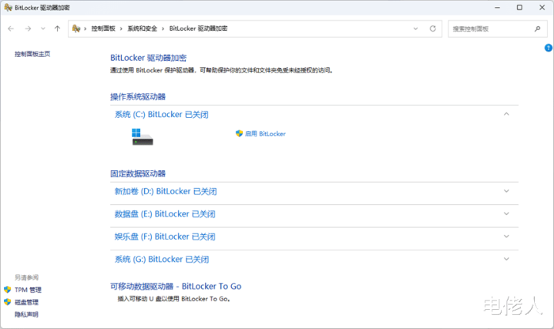The width and height of the screenshot is (554, 329).
Task: Expand 系统 (G:) chevron
Action: pyautogui.click(x=506, y=259)
